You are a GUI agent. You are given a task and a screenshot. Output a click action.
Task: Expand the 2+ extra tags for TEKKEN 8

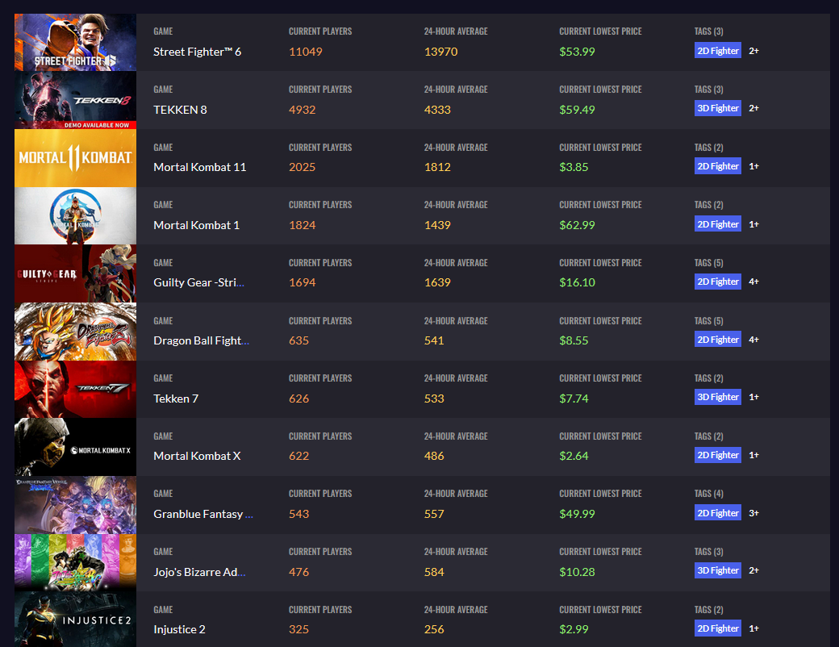point(754,108)
